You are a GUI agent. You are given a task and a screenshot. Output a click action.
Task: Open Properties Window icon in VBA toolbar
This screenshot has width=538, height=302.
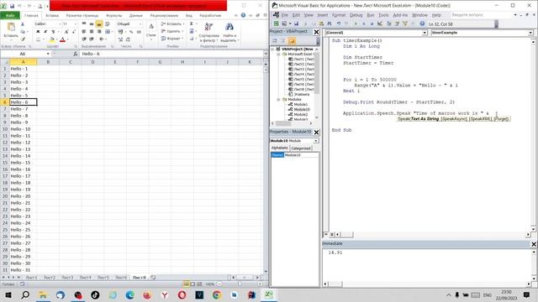[x=397, y=23]
